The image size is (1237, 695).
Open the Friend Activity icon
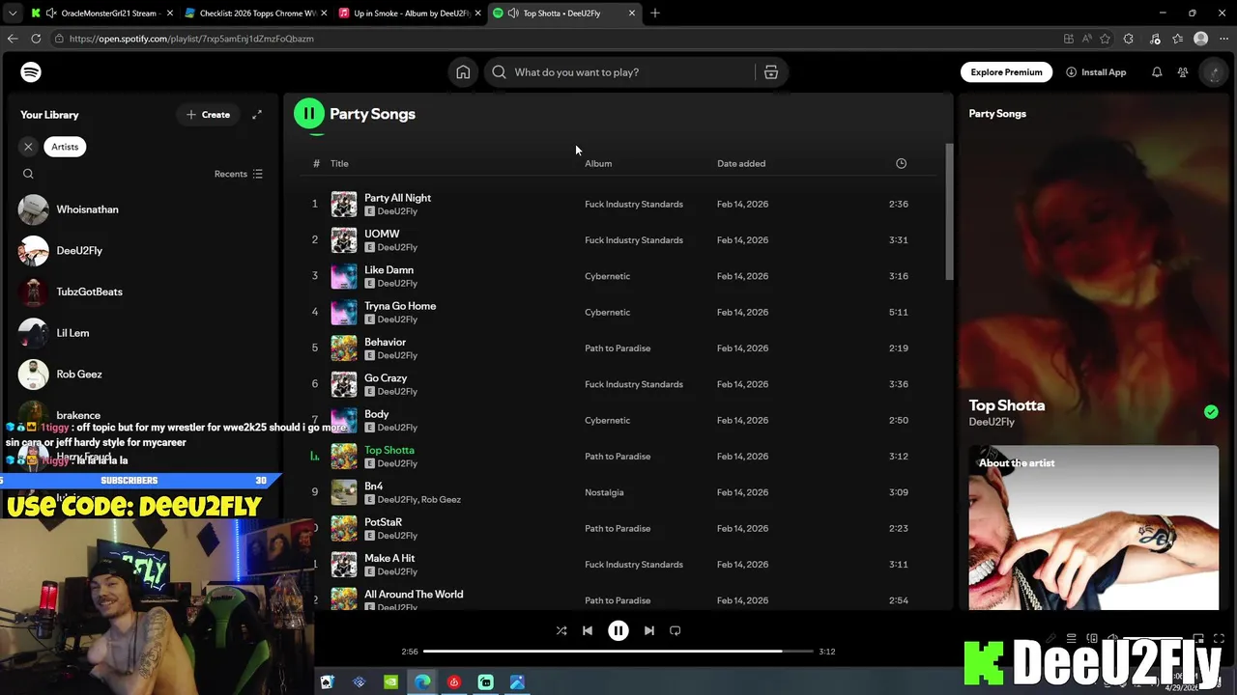pyautogui.click(x=1183, y=72)
